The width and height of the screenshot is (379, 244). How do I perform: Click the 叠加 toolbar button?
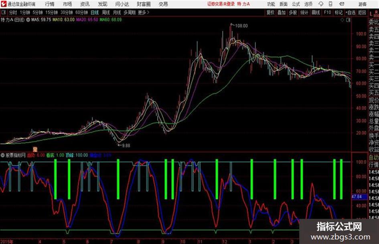point(282,12)
